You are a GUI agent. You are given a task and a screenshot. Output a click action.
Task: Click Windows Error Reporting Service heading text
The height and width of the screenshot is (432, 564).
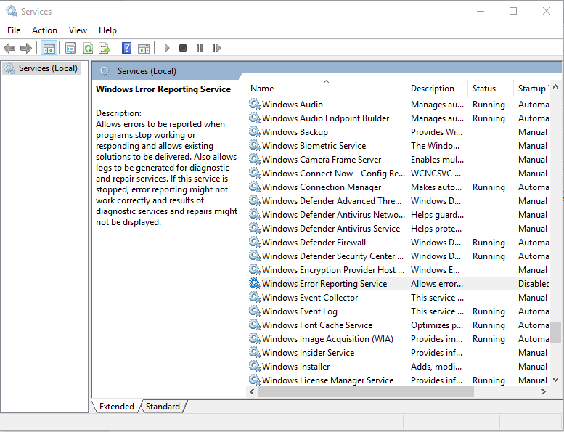[x=163, y=89]
